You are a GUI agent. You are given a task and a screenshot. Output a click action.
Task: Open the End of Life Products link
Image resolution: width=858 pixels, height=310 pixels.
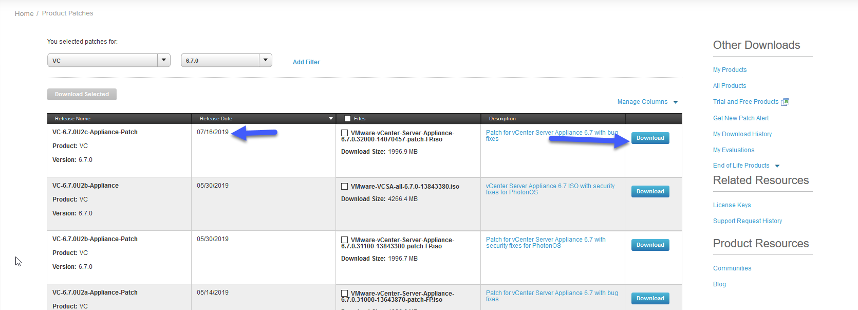(741, 166)
